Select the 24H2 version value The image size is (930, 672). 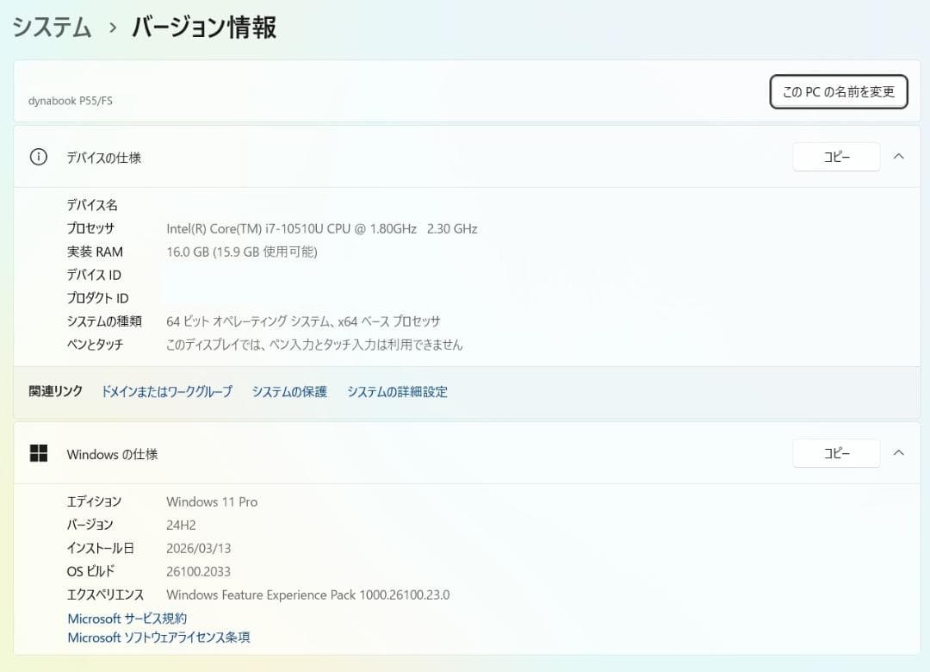[x=181, y=526]
